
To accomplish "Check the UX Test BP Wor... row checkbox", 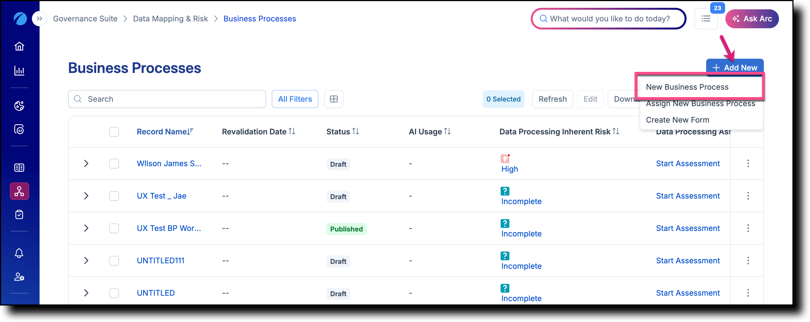I will 114,228.
